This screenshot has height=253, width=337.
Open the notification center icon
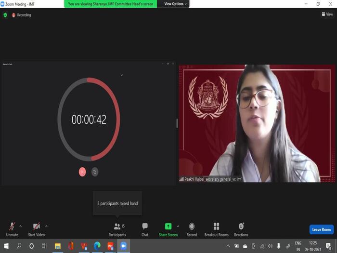click(329, 246)
